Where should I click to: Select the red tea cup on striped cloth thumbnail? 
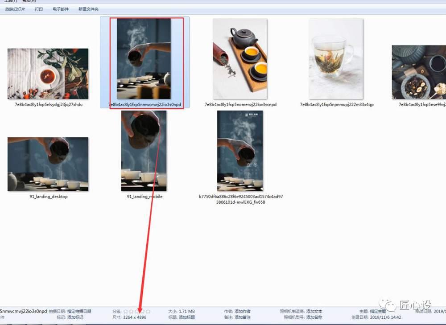[48, 74]
